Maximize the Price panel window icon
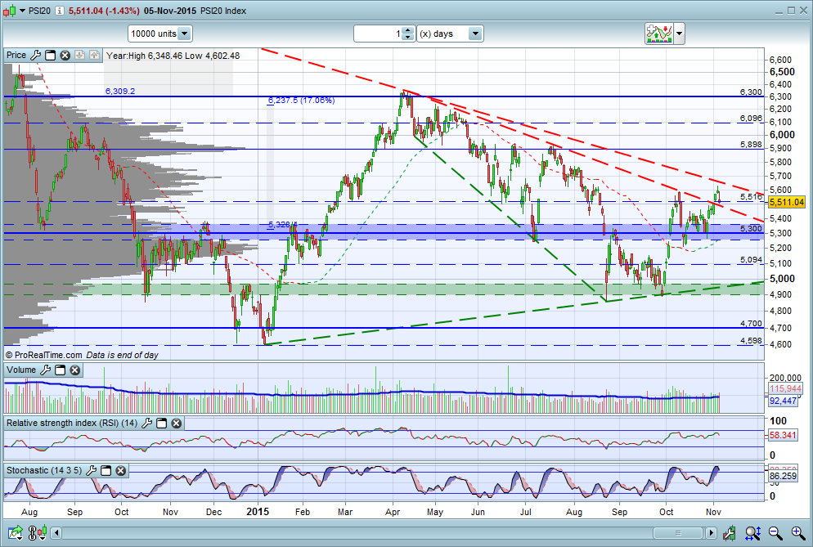The width and height of the screenshot is (813, 547). 50,55
